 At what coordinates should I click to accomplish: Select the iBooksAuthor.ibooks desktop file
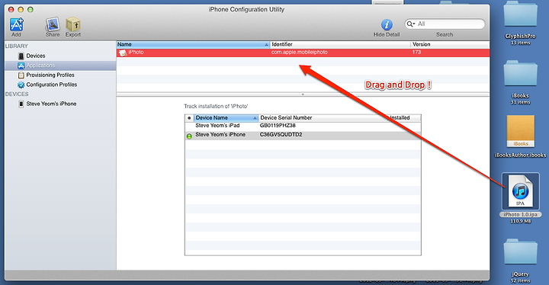(521, 132)
